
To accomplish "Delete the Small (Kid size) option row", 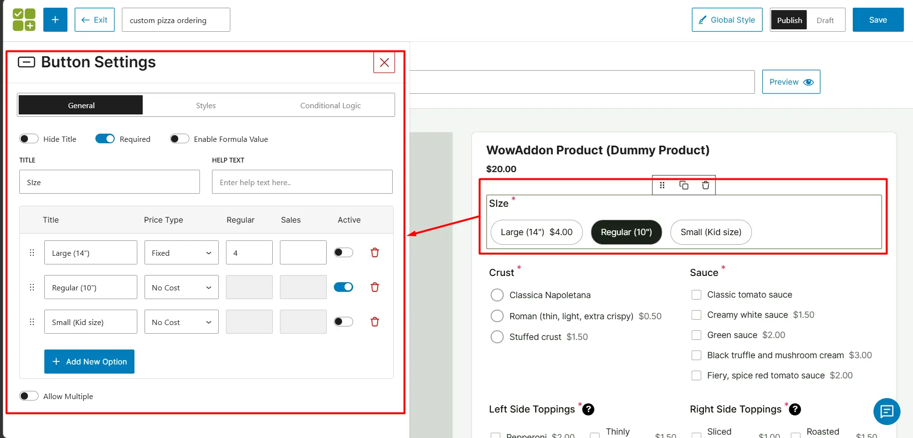I will point(374,322).
